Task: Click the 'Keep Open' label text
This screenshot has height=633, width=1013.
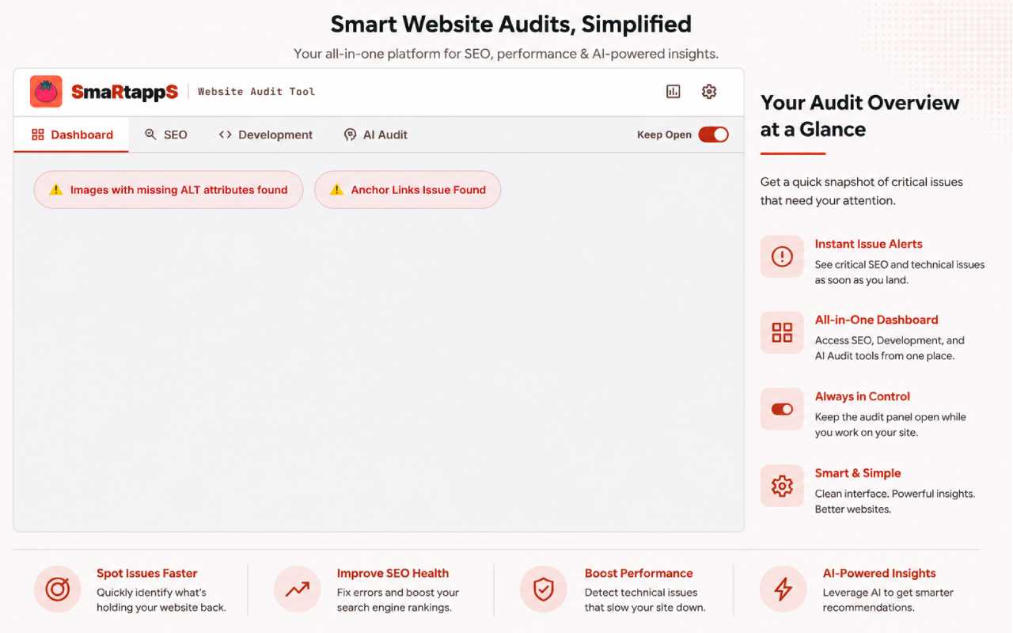Action: (664, 135)
